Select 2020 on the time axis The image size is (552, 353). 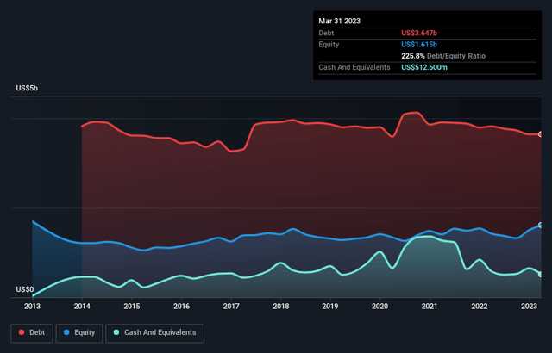click(379, 306)
